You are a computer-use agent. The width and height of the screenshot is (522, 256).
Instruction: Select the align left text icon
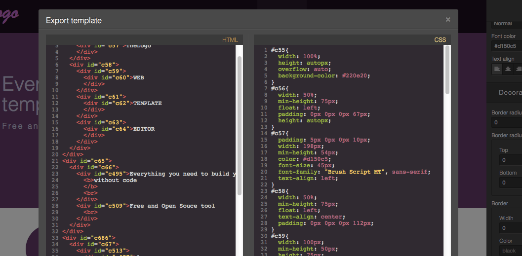coord(497,69)
